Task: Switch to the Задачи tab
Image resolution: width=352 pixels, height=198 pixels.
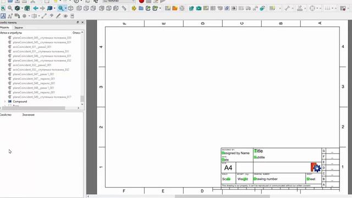Action: [x=19, y=28]
